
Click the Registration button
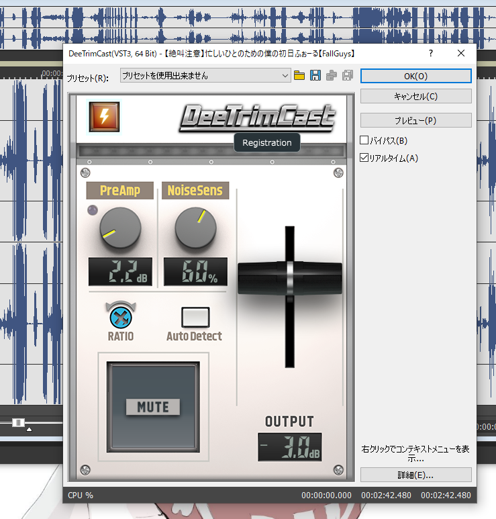[x=267, y=142]
